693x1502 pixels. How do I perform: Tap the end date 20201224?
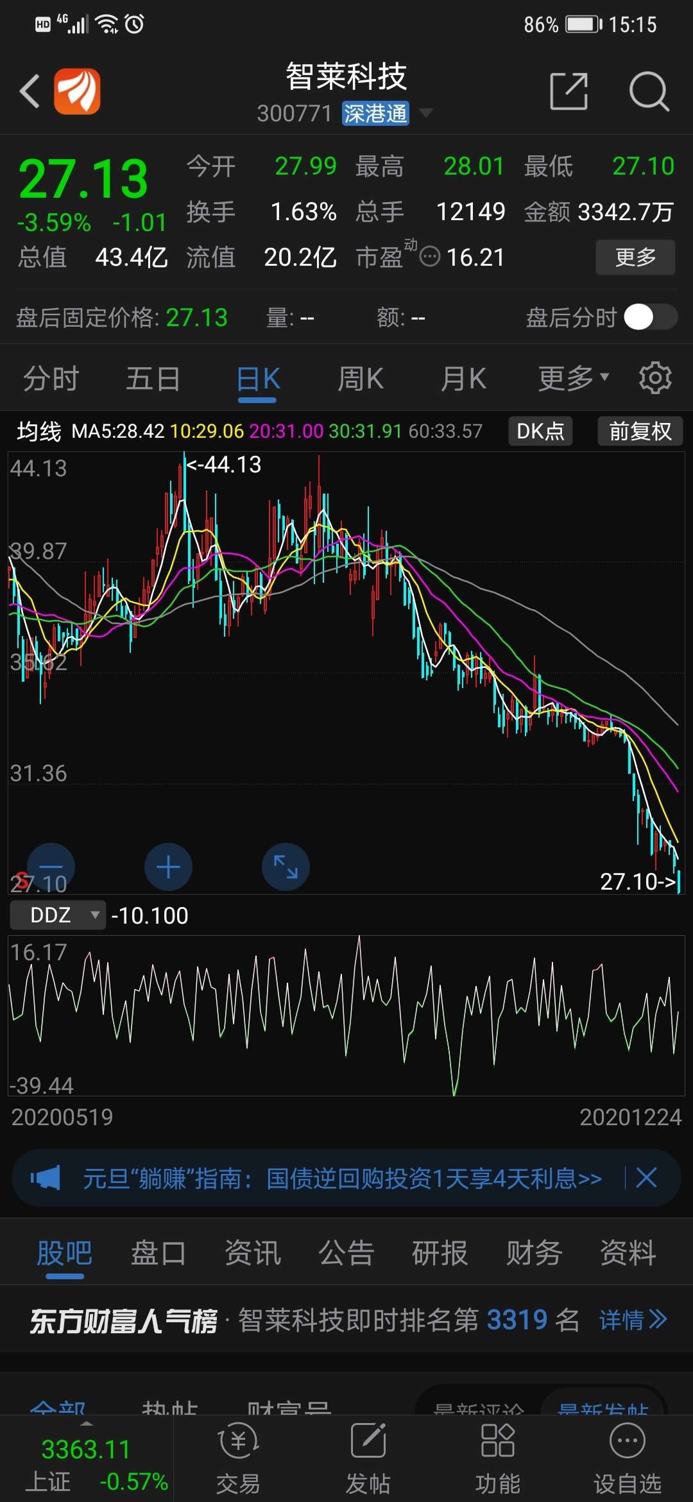click(631, 1117)
